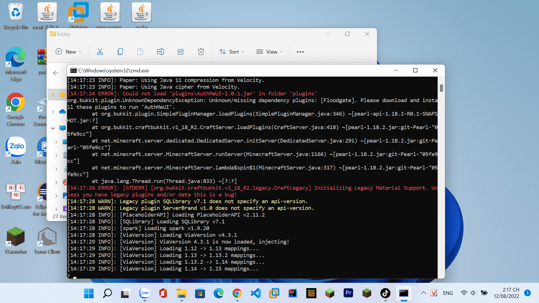
Task: Open IntelliJ IDEA from the taskbar
Action: [x=293, y=293]
